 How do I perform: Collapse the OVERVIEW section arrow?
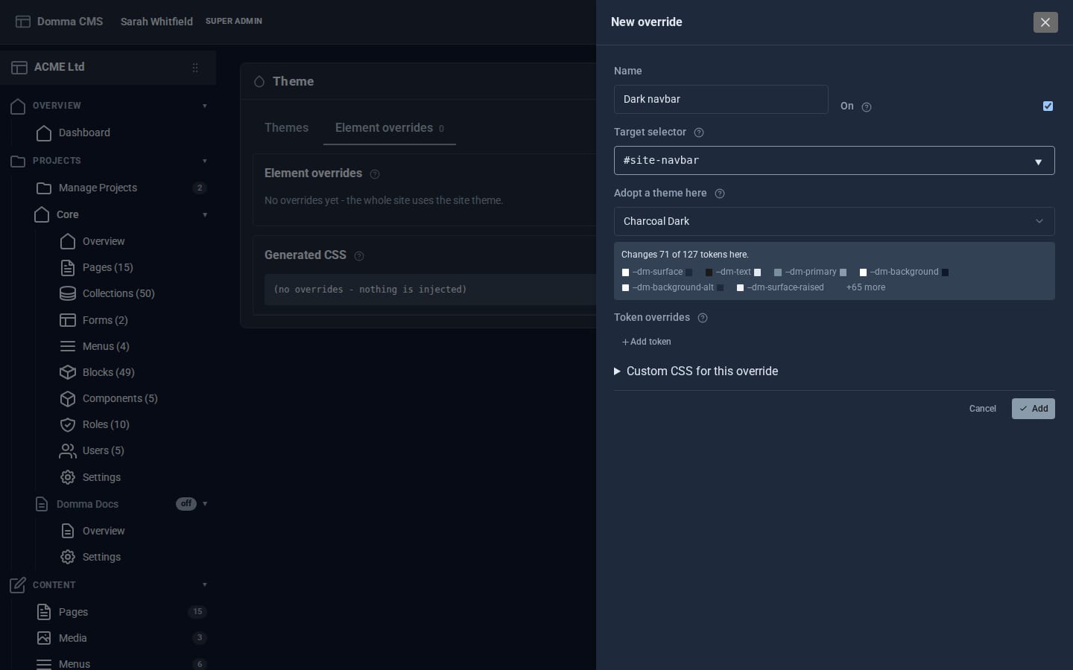[x=205, y=106]
